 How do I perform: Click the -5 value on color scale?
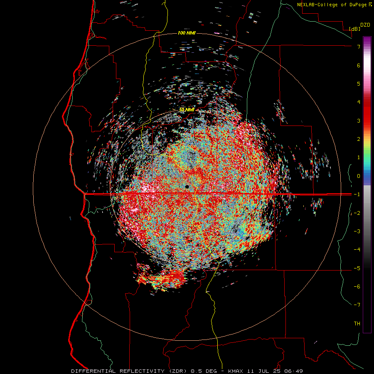357,268
